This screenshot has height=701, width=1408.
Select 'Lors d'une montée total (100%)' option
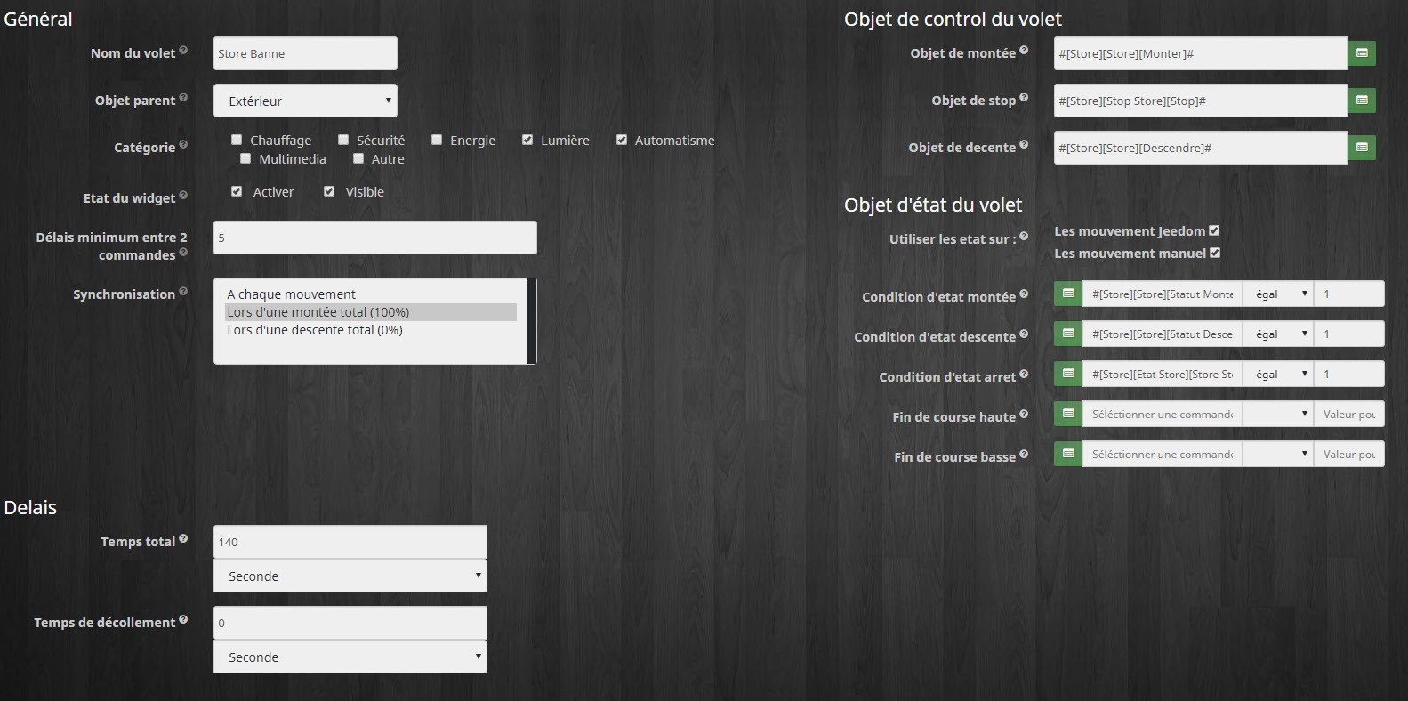(x=371, y=312)
